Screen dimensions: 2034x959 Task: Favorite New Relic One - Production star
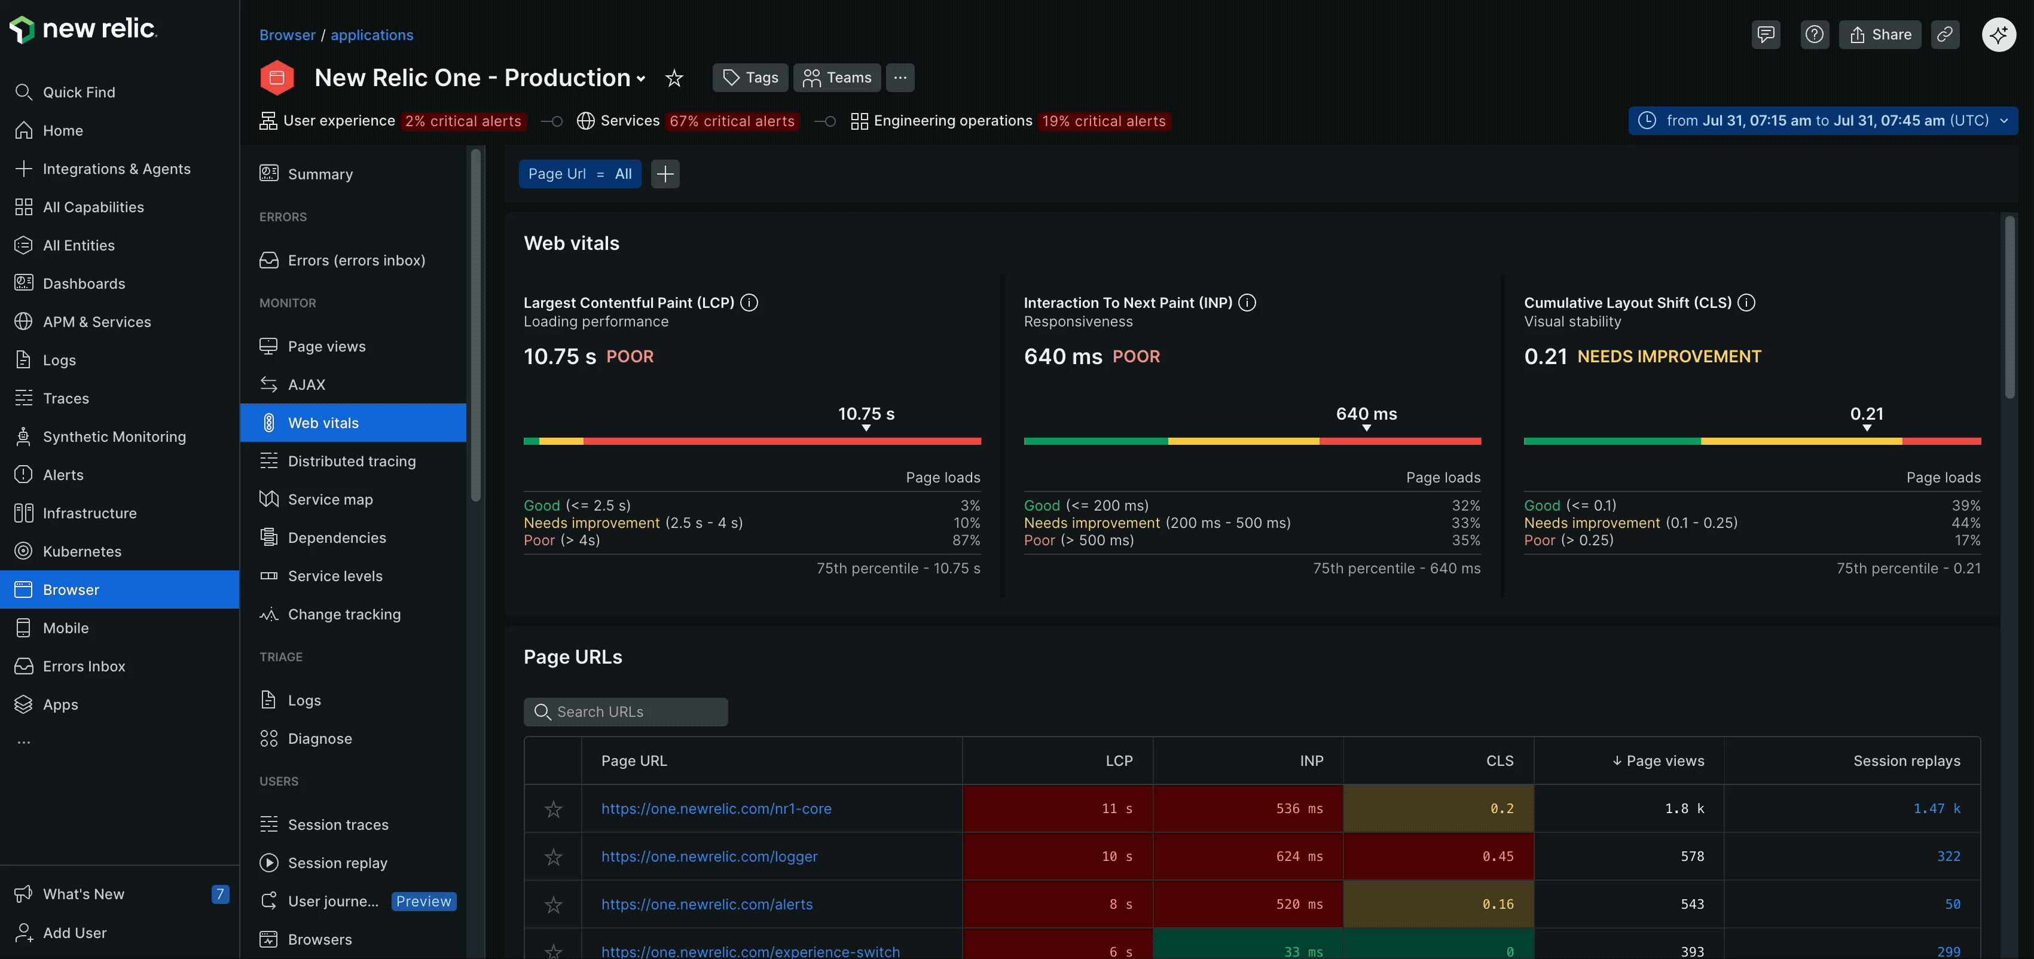tap(674, 78)
